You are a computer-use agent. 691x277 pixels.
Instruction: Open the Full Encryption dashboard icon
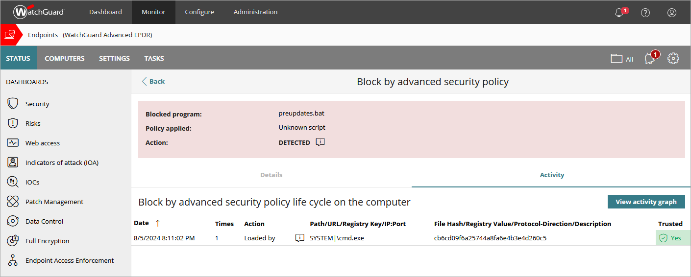click(x=13, y=241)
